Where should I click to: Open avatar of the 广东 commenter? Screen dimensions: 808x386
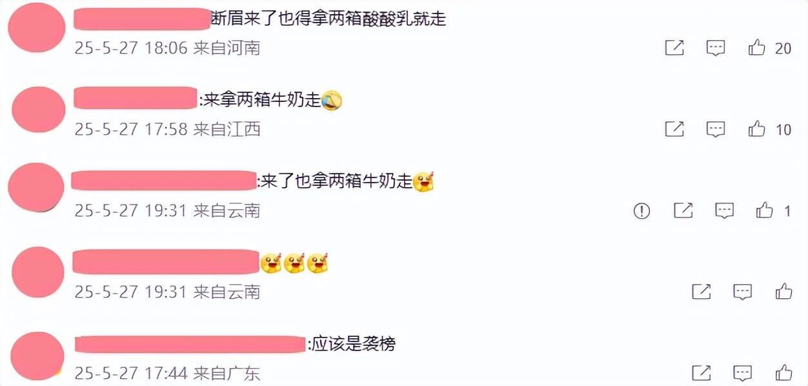point(38,356)
